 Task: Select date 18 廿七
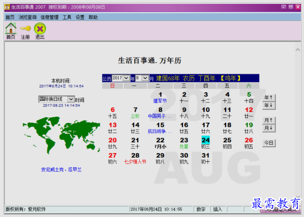tap(227, 128)
